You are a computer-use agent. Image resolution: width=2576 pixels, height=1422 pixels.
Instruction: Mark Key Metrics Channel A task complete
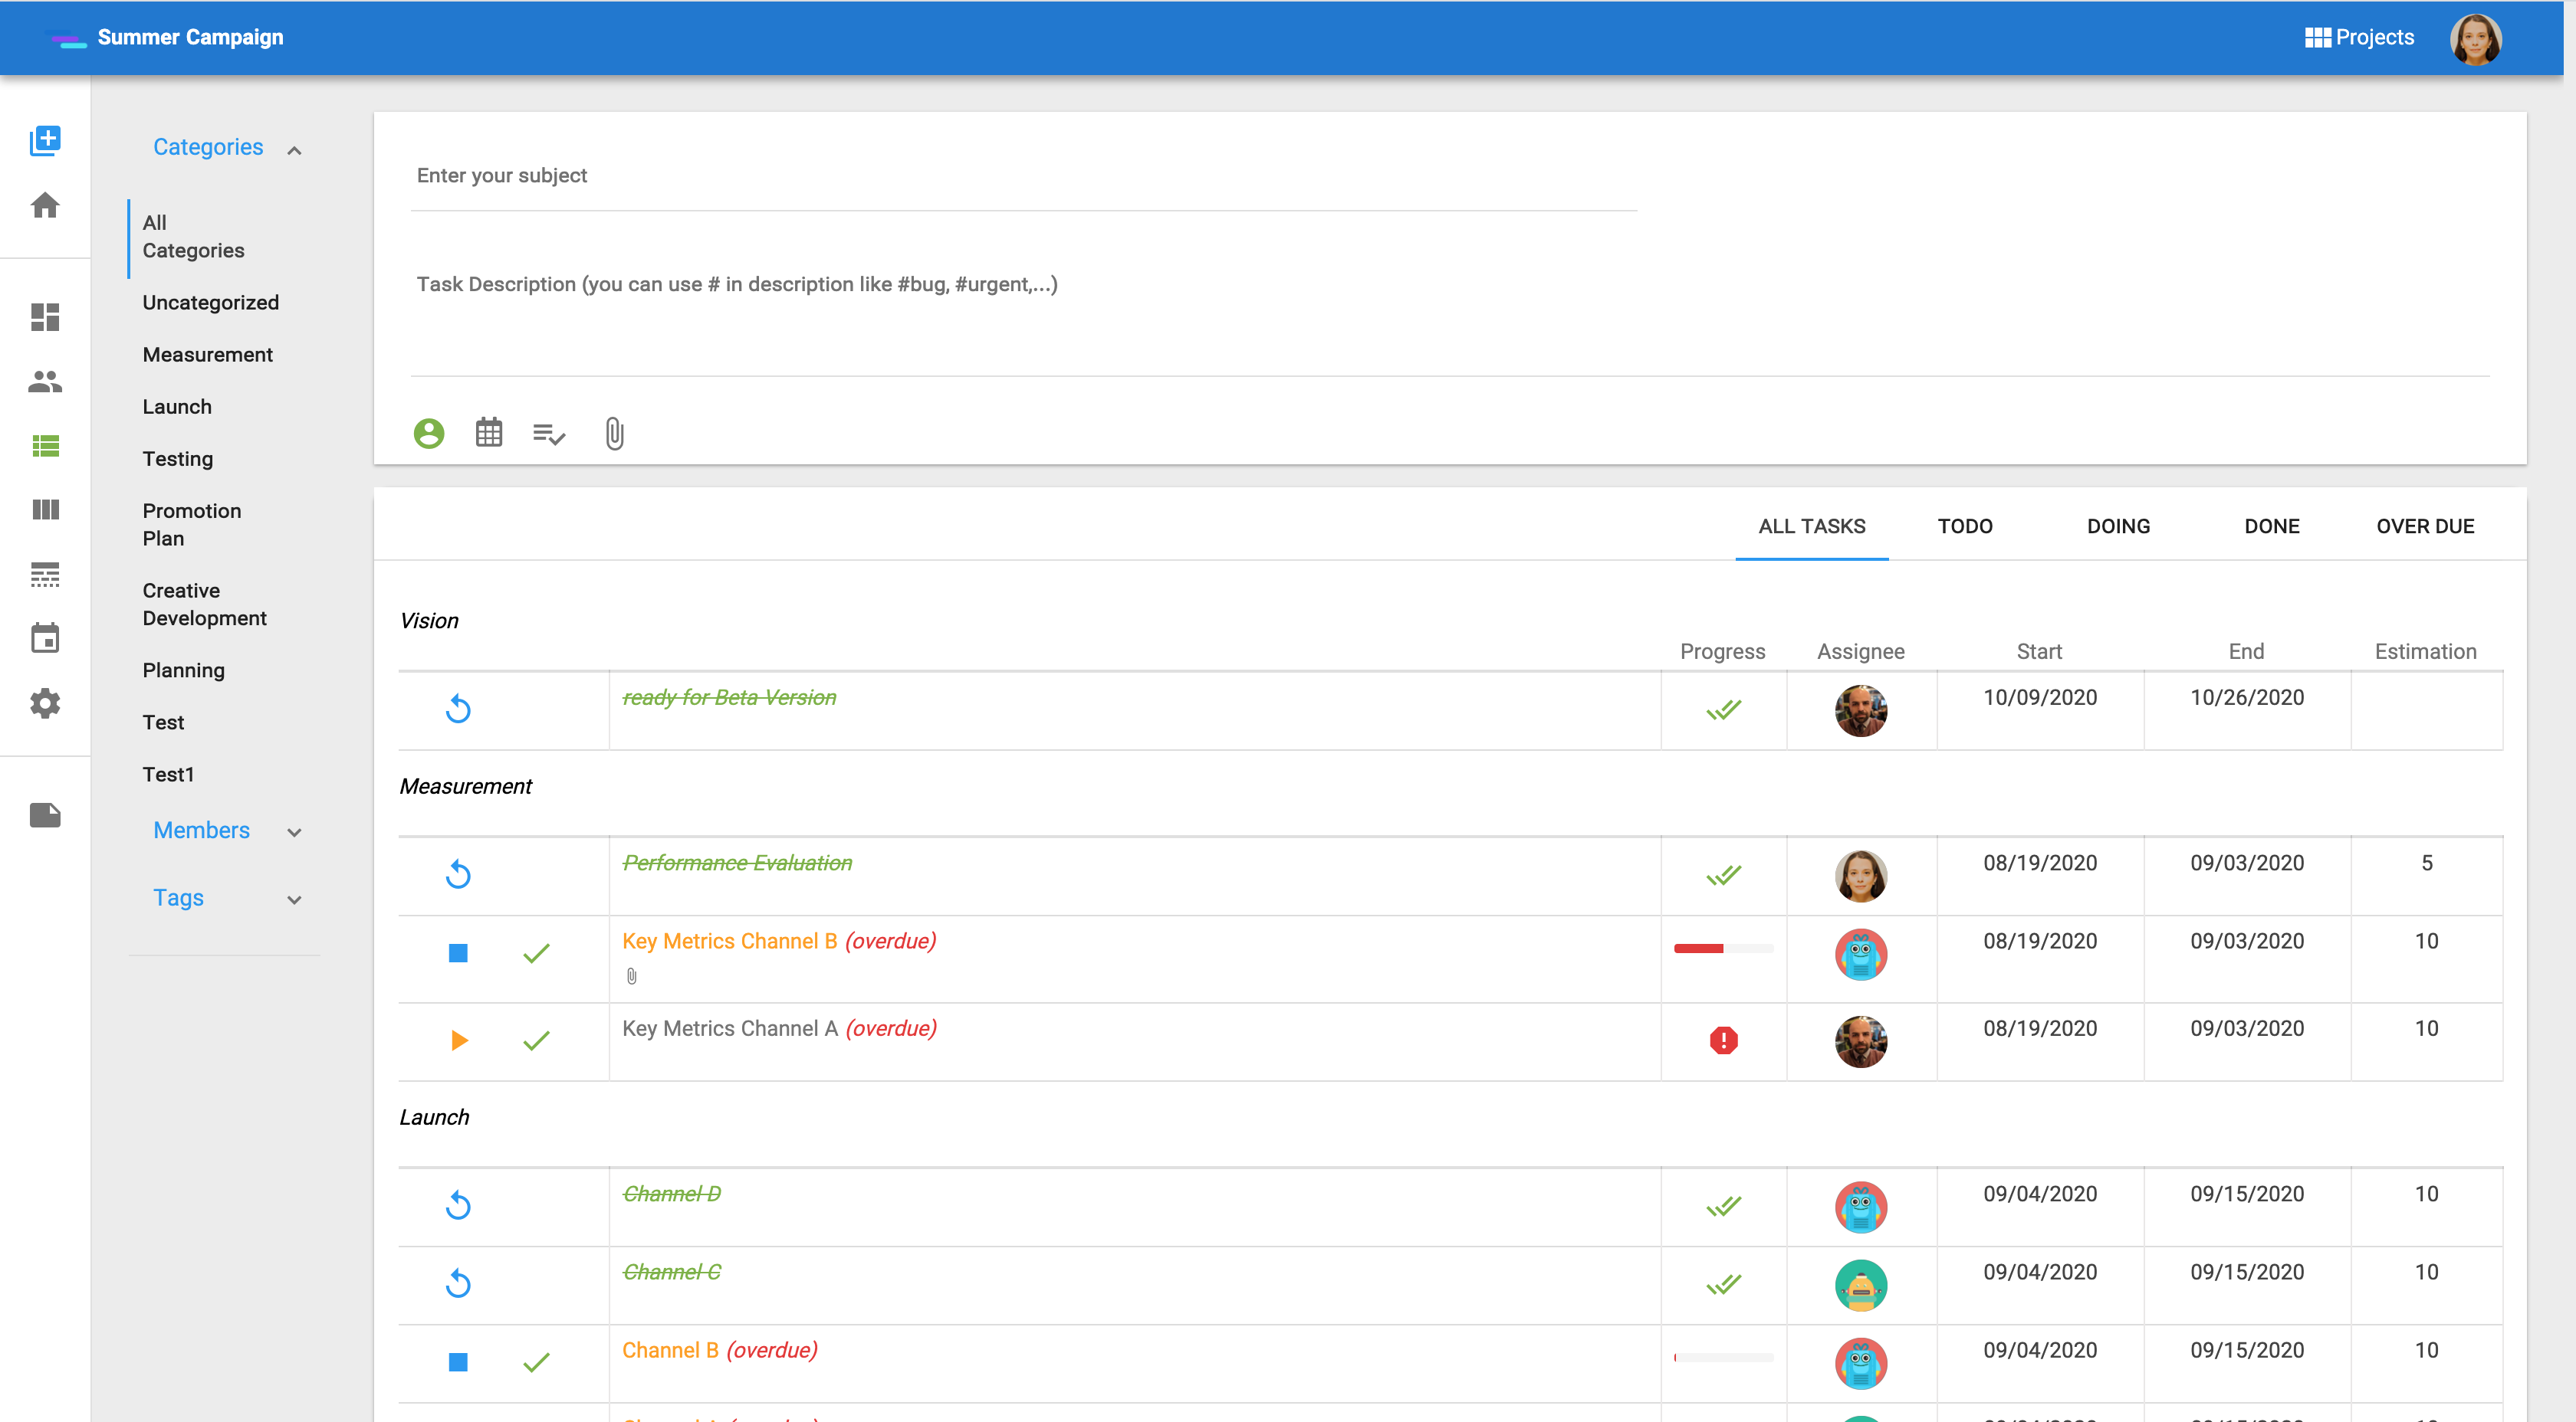tap(536, 1040)
